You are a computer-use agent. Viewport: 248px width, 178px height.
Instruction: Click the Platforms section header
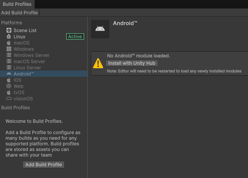(x=12, y=23)
